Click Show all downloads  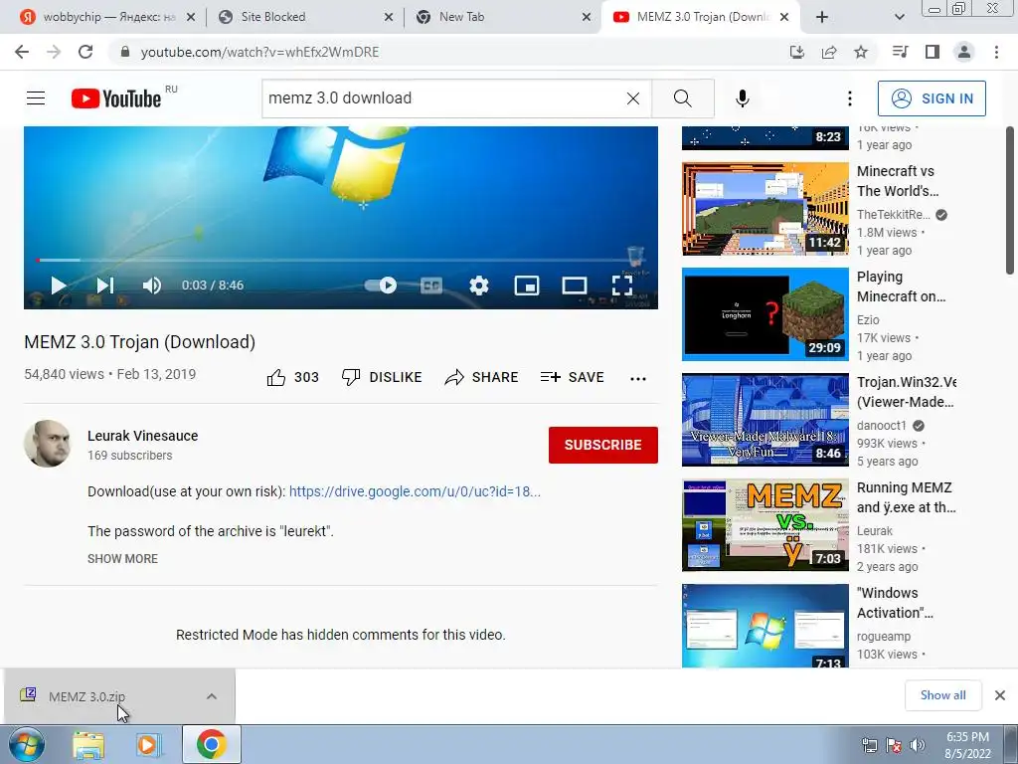point(942,695)
